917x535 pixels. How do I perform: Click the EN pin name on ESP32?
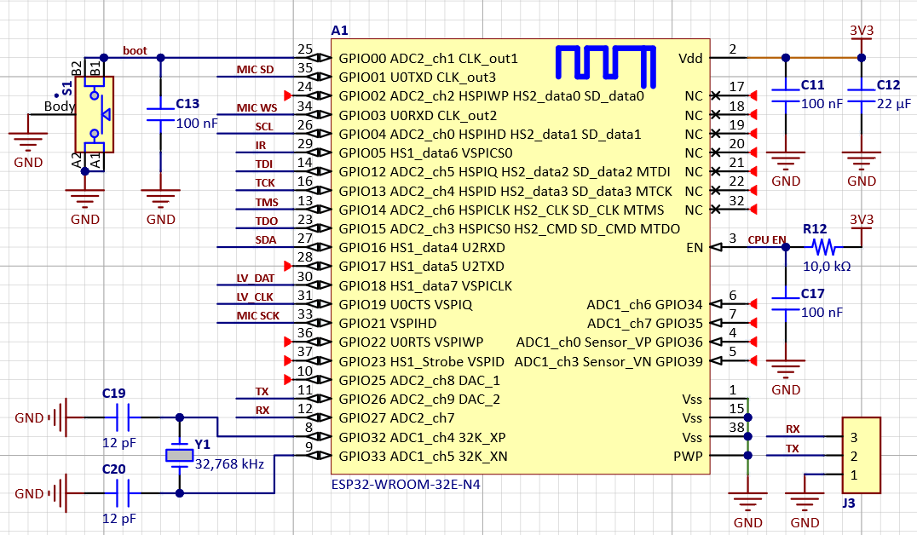click(695, 248)
